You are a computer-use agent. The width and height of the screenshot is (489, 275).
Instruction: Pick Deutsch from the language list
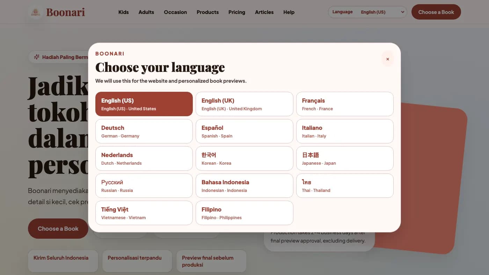[144, 131]
